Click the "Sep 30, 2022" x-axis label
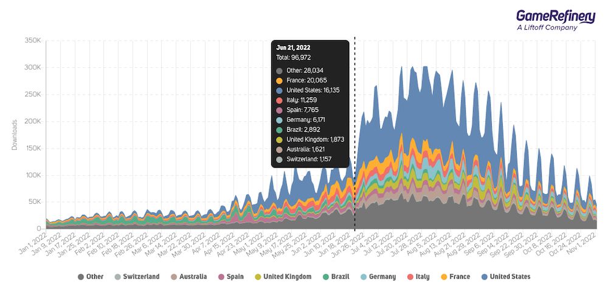The width and height of the screenshot is (608, 293). point(523,244)
